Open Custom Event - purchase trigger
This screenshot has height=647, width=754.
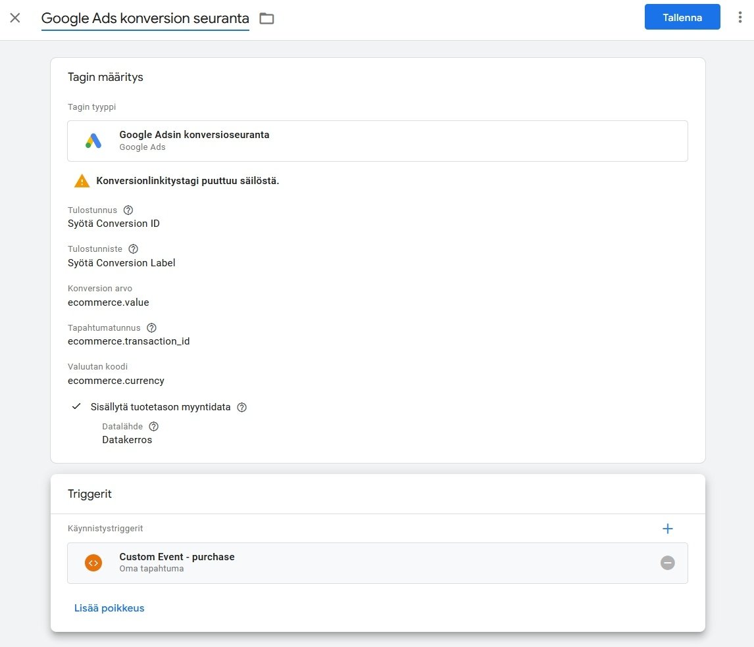[378, 563]
